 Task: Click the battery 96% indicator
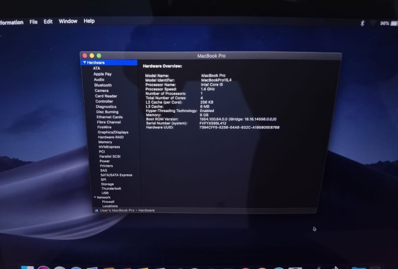(388, 24)
